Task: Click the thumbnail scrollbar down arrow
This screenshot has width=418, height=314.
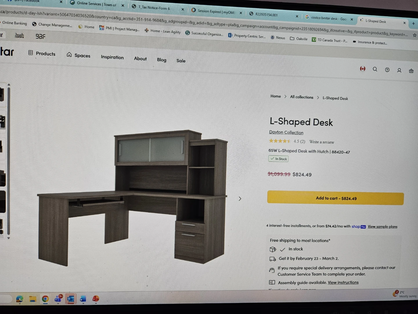Action: click(9, 238)
